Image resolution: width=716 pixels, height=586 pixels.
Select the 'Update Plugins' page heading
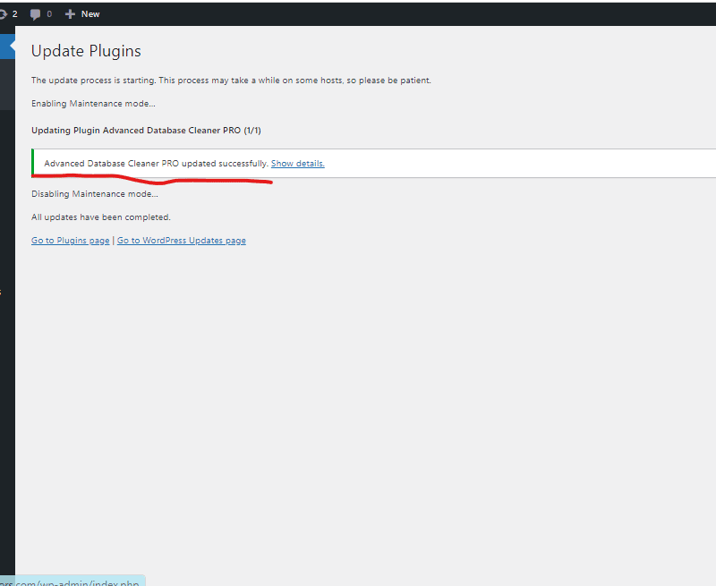pos(86,51)
